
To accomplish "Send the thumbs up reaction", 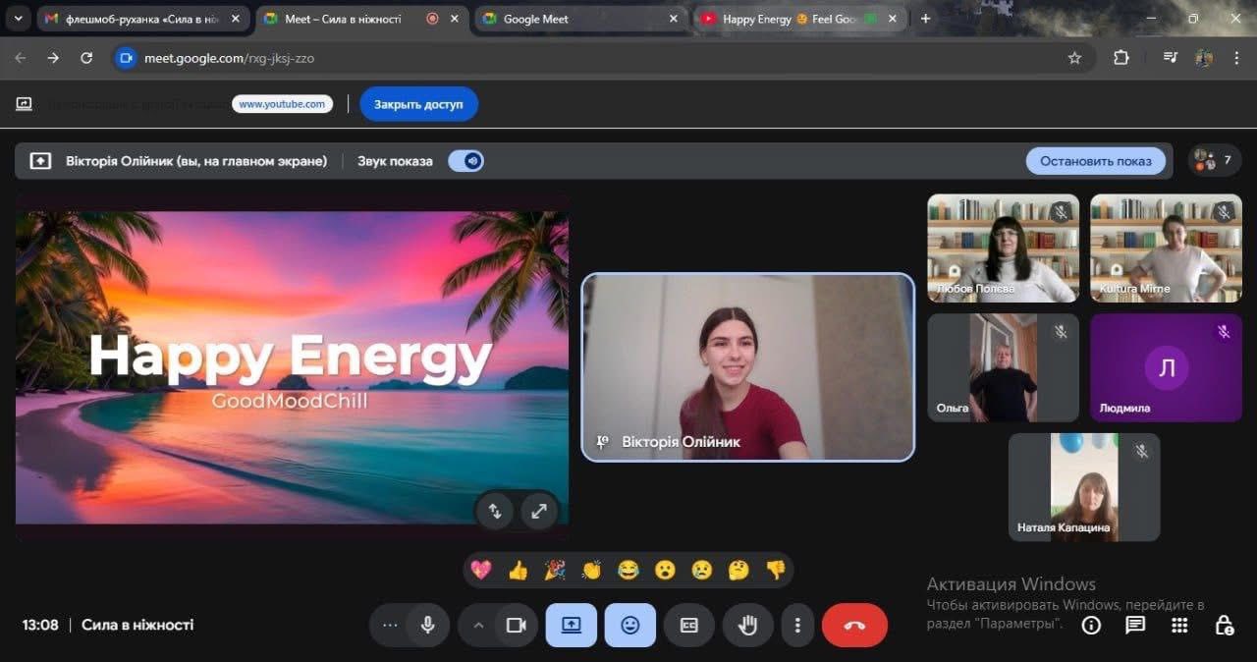I will click(x=519, y=570).
